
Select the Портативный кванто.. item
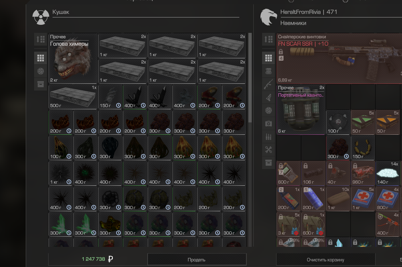(x=301, y=109)
